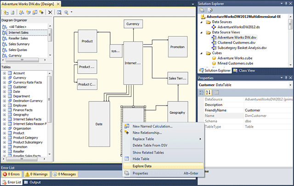Open the Customer DataTable object dropdown

point(290,85)
